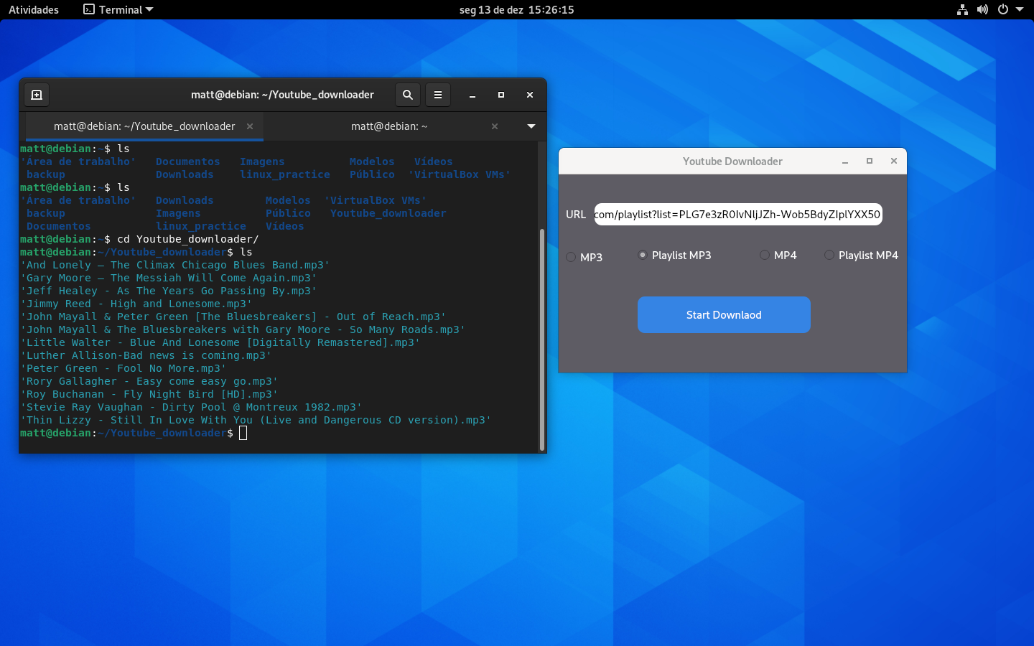Click the volume speaker icon in the top bar
This screenshot has height=646, width=1034.
pos(982,9)
